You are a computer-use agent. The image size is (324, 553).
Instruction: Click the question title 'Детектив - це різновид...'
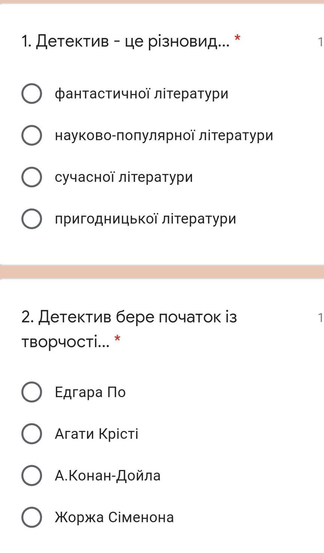126,42
